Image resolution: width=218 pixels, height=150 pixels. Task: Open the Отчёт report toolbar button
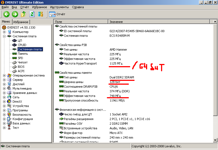click(x=57, y=14)
